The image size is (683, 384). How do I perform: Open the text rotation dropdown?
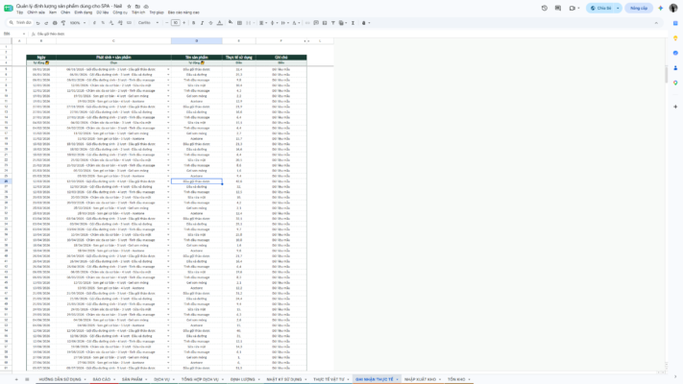pyautogui.click(x=295, y=23)
